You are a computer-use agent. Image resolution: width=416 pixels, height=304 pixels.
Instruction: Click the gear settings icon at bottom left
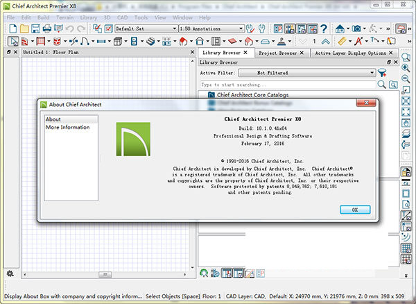(10, 273)
